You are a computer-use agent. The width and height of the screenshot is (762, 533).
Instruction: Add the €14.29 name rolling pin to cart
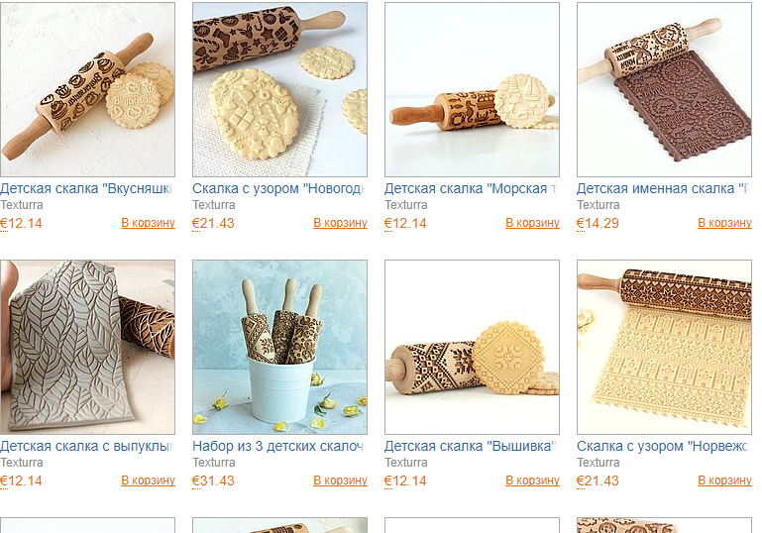724,223
